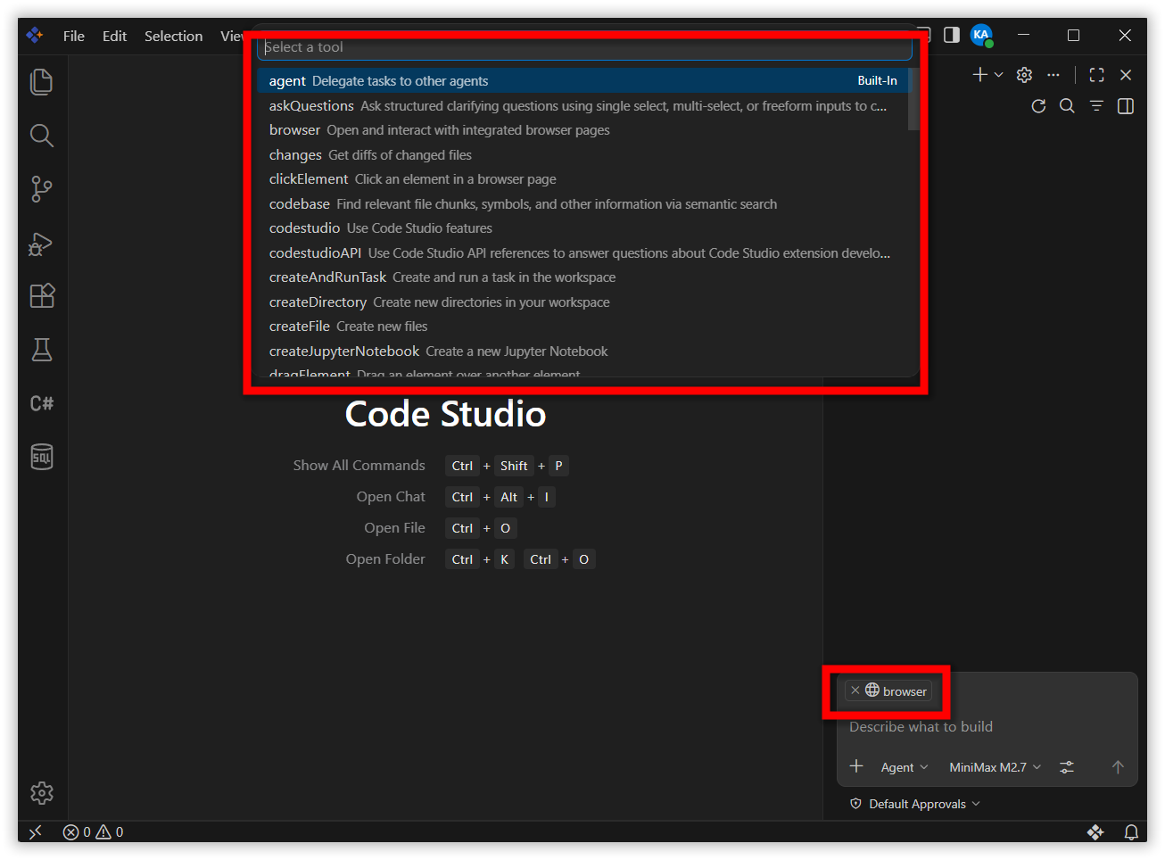Open the Default Approvals dropdown
1165x860 pixels.
coord(915,804)
